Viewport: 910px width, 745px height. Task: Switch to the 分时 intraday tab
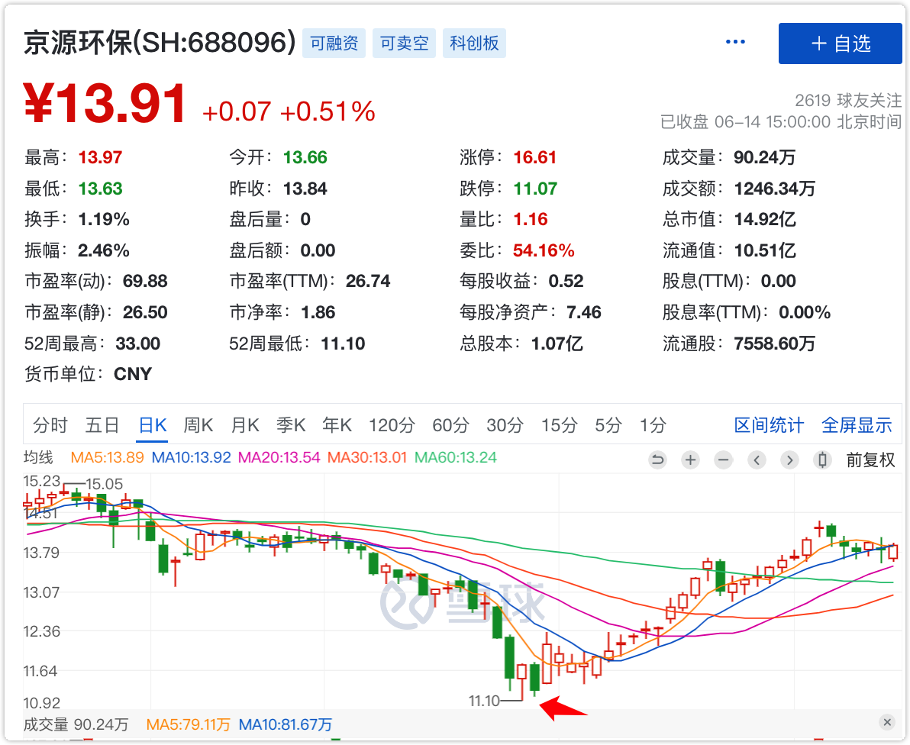point(50,425)
